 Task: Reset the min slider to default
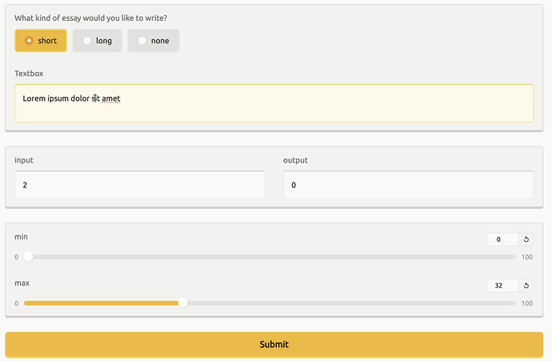point(526,239)
